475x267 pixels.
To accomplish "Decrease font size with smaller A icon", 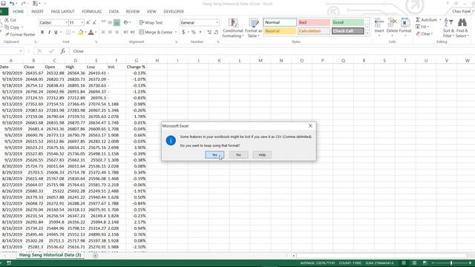I will coord(94,23).
